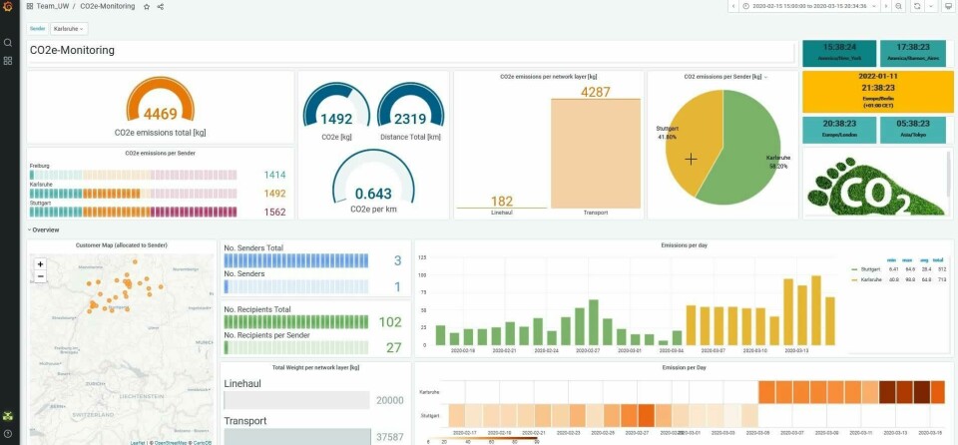Open the refresh interval dropdown
Image resolution: width=958 pixels, height=445 pixels.
928,7
